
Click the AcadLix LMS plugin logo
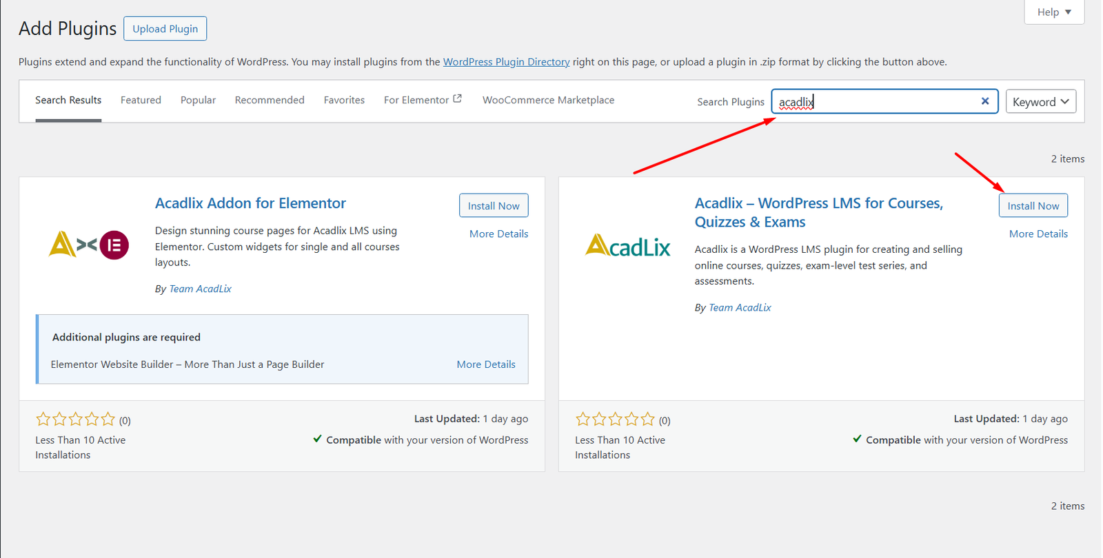pos(627,246)
